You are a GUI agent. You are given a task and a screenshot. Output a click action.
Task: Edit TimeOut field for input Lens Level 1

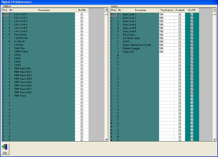[167, 14]
